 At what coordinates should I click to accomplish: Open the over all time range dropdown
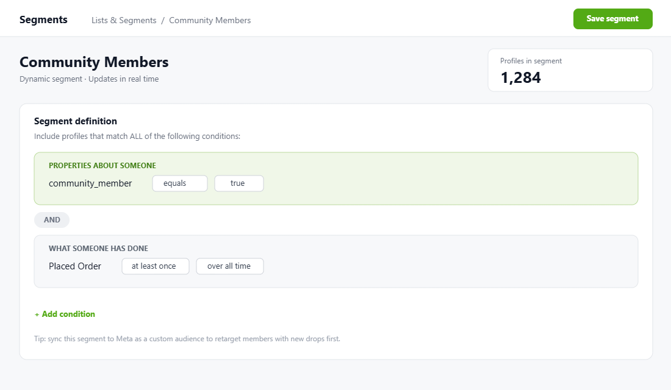coord(230,266)
